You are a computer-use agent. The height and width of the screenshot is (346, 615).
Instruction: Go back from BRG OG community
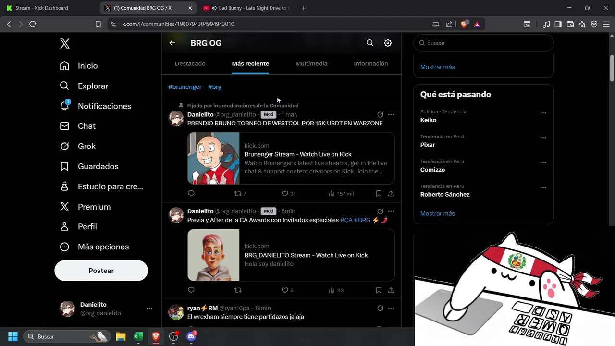coord(172,43)
